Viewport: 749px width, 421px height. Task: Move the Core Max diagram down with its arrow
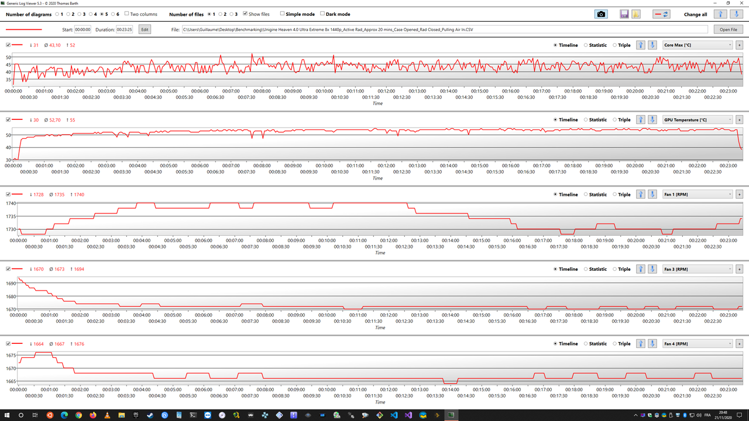pyautogui.click(x=652, y=44)
